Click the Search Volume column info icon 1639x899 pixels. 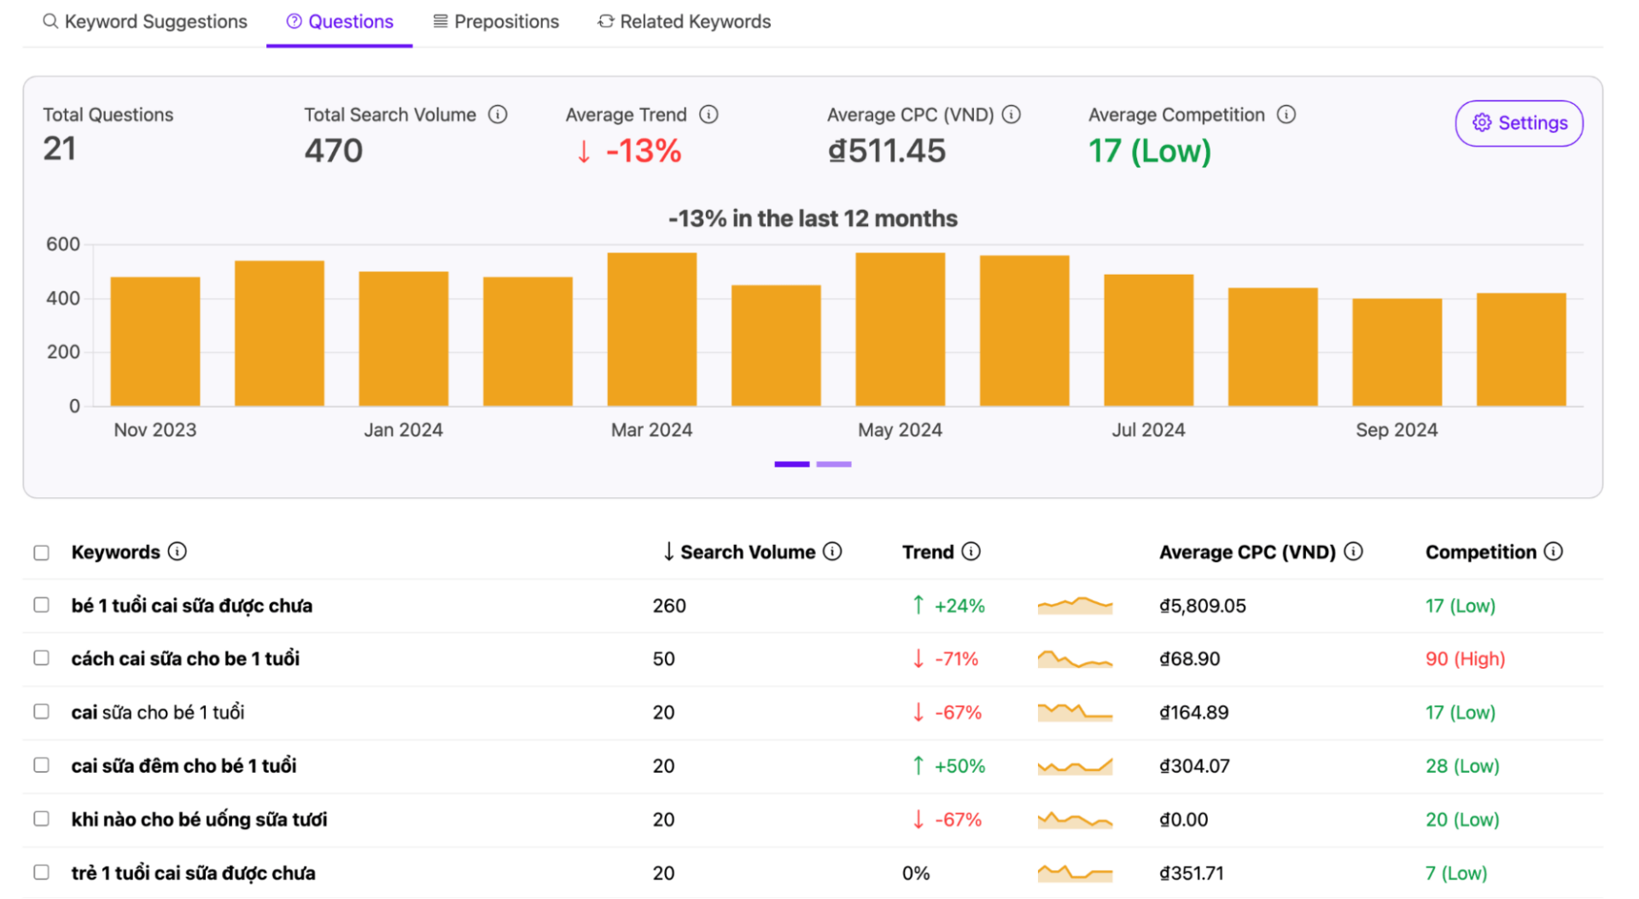[832, 551]
